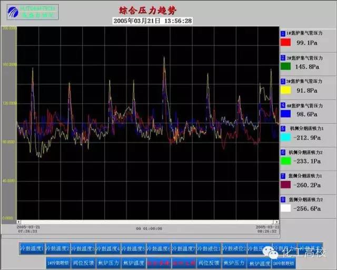
Task: Click the 1#冷鼓联锁 button
Action: (58, 263)
